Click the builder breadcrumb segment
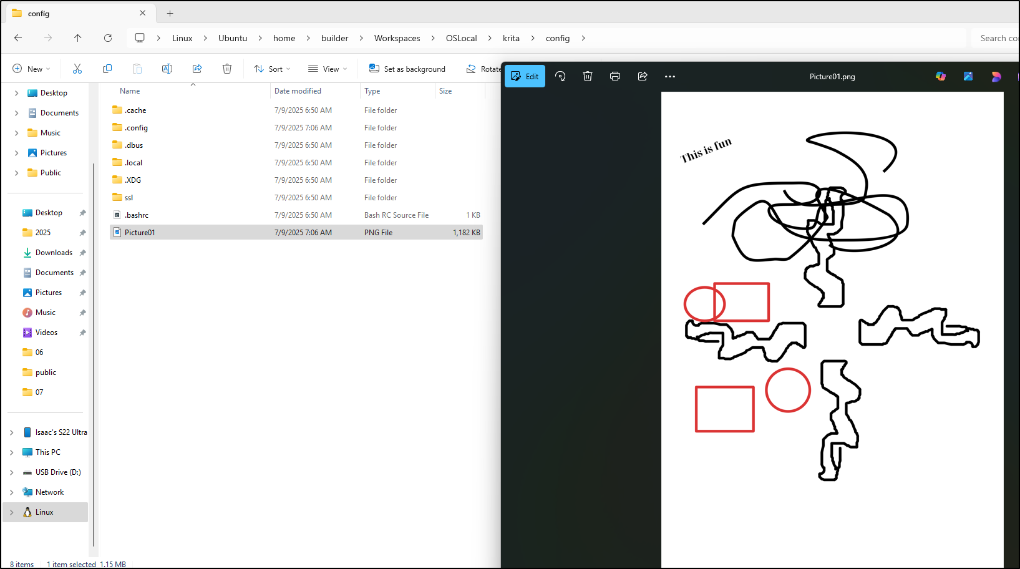The height and width of the screenshot is (569, 1020). click(335, 38)
